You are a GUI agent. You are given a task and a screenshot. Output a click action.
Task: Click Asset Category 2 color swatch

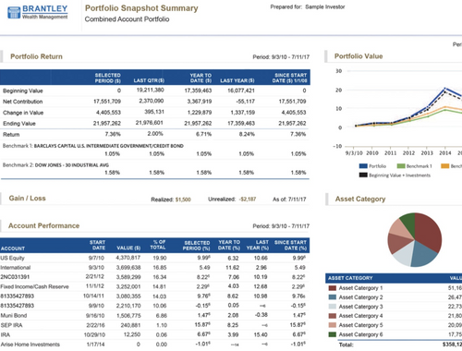pos(333,297)
